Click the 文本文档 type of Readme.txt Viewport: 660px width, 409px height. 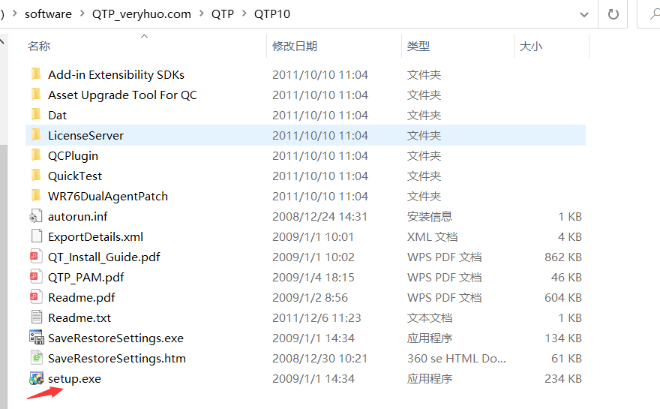[x=429, y=317]
